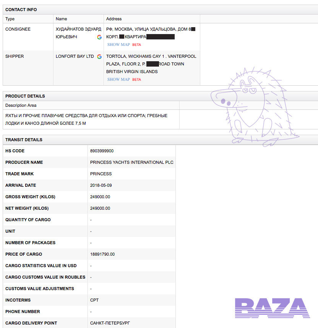Select the product description text about ЯХТЫ
Viewport: 318px width, 328px height.
click(86, 119)
